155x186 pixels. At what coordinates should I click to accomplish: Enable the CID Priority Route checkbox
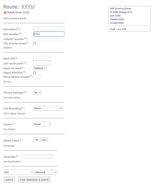coord(35,44)
